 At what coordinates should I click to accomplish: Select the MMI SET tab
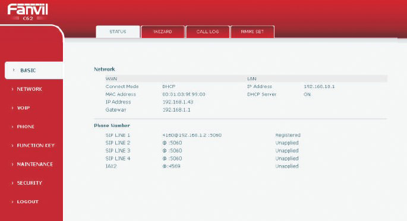253,31
